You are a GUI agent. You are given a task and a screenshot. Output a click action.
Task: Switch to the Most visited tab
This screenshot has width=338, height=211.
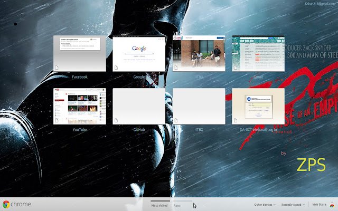pos(159,205)
